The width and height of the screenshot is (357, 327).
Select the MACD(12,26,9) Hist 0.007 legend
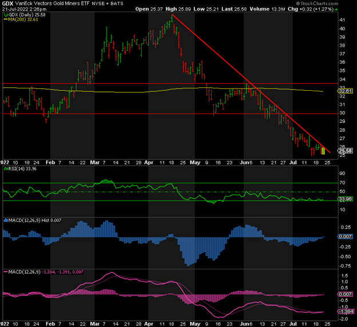pyautogui.click(x=34, y=220)
